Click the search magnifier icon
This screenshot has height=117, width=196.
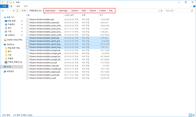(x=192, y=11)
